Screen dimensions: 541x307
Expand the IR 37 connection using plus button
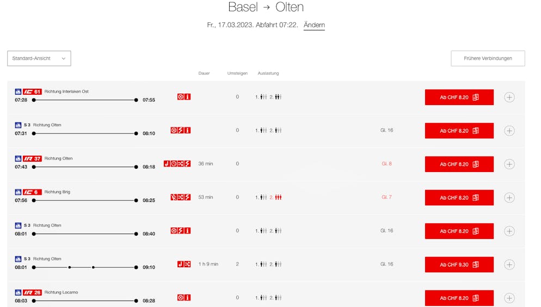[x=509, y=164]
